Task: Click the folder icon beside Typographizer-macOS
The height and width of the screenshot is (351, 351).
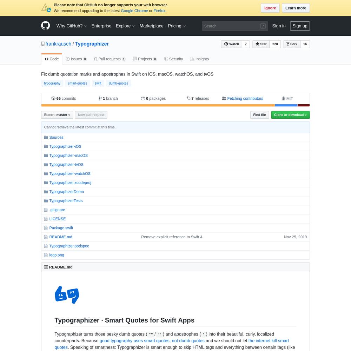Action: pyautogui.click(x=46, y=155)
